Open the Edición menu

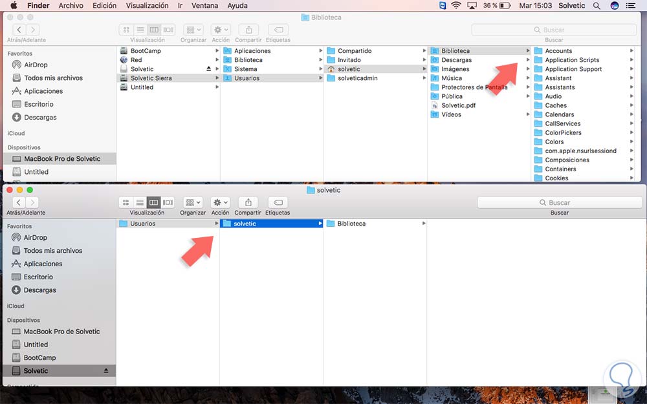click(104, 5)
